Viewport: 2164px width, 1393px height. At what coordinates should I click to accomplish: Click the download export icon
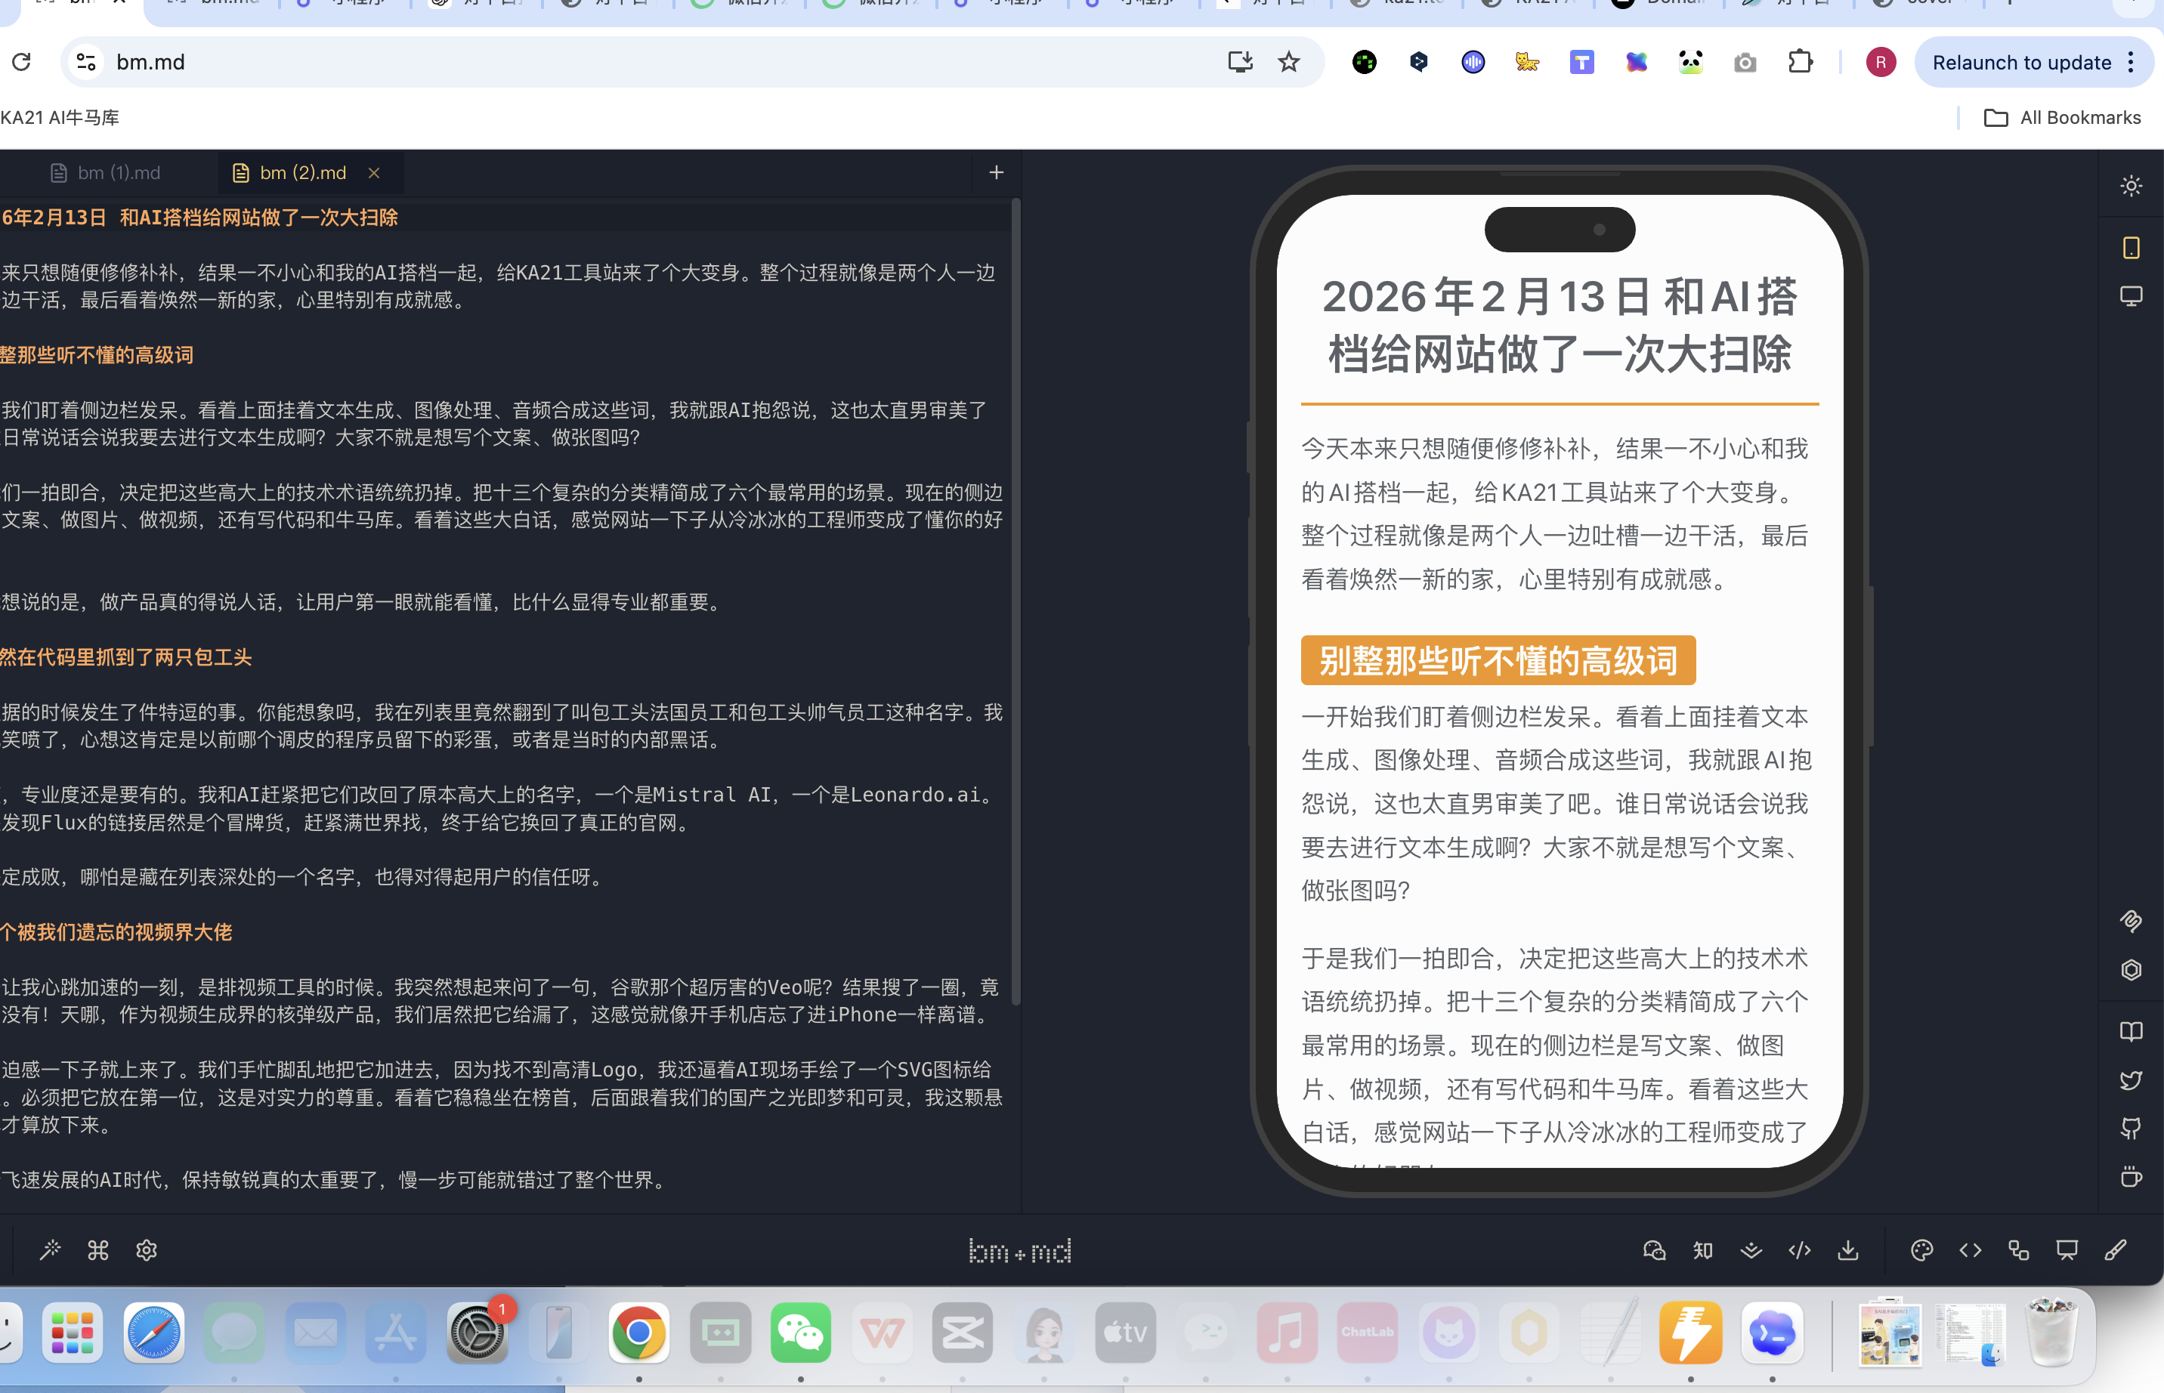coord(1848,1250)
